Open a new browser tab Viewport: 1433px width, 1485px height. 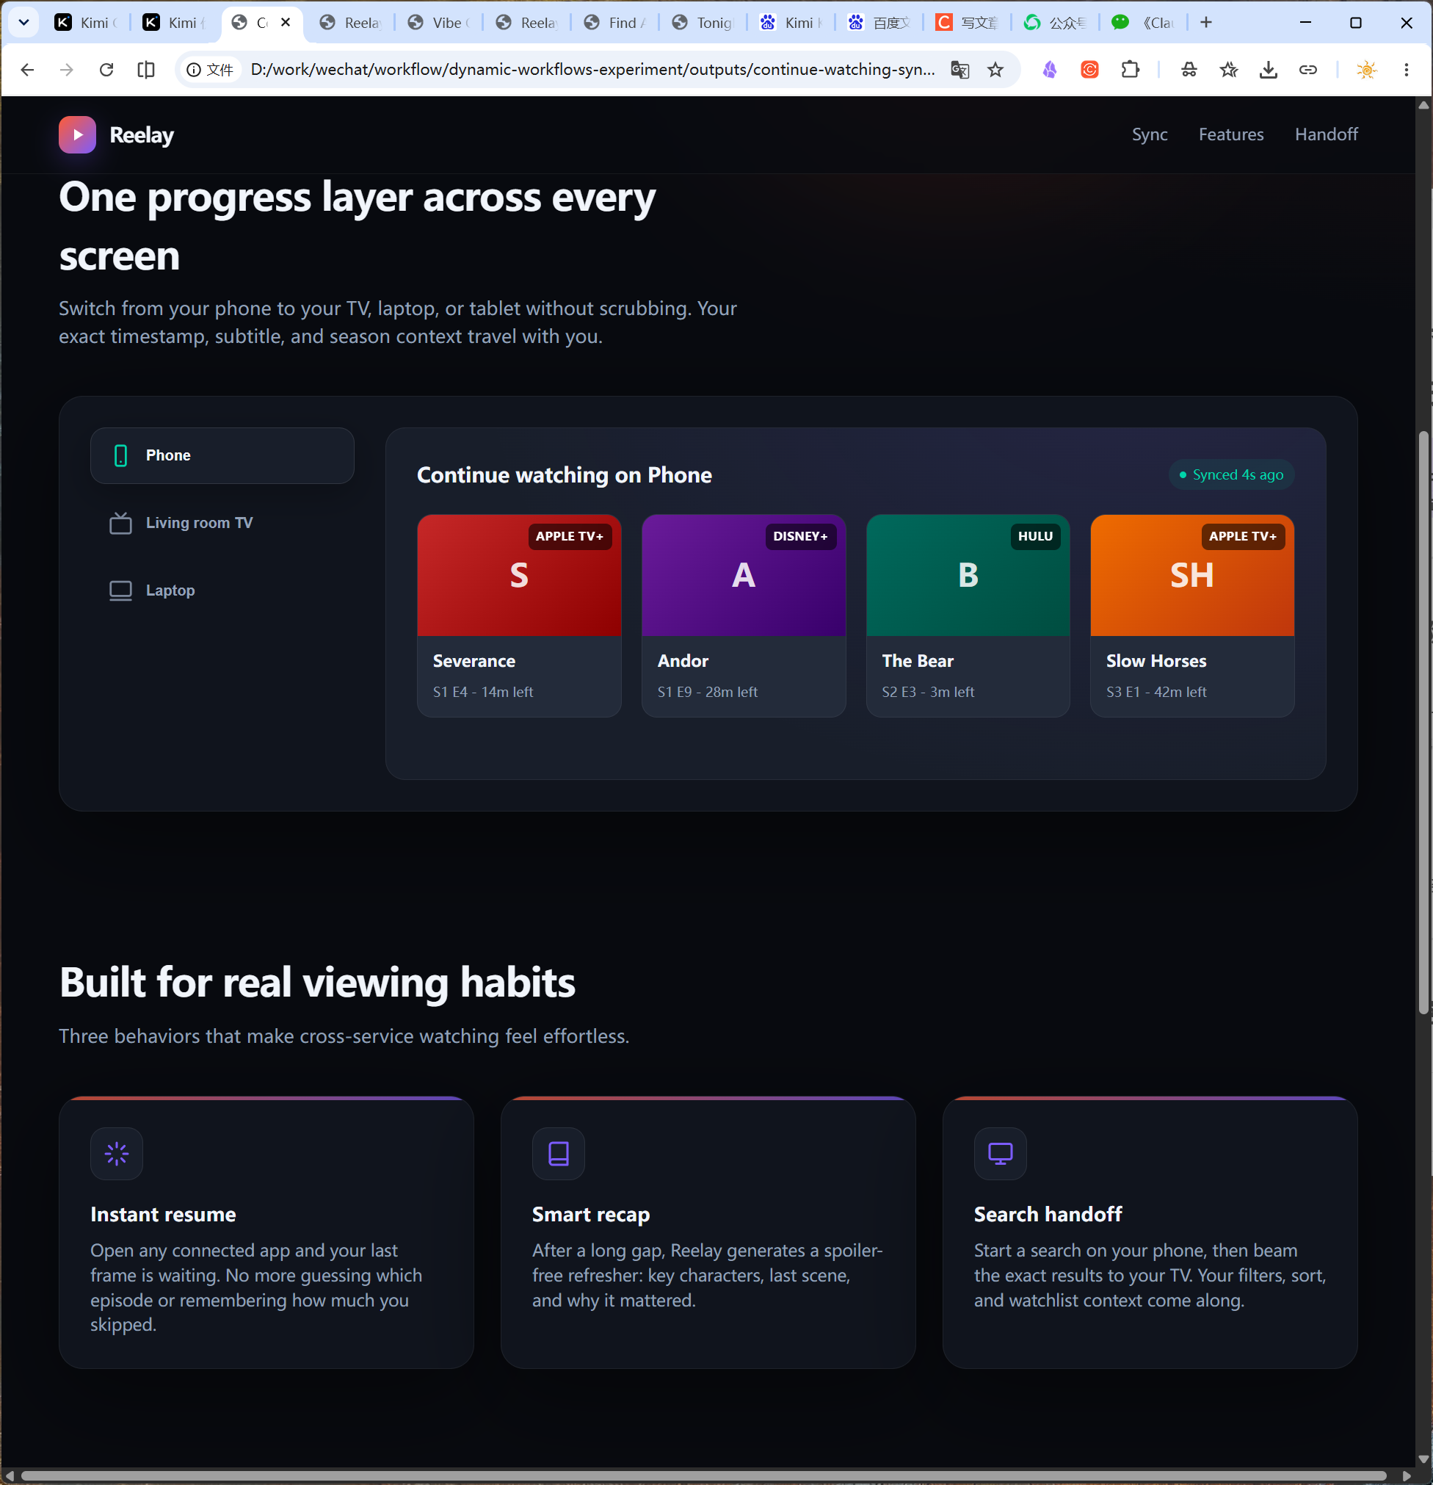tap(1205, 23)
